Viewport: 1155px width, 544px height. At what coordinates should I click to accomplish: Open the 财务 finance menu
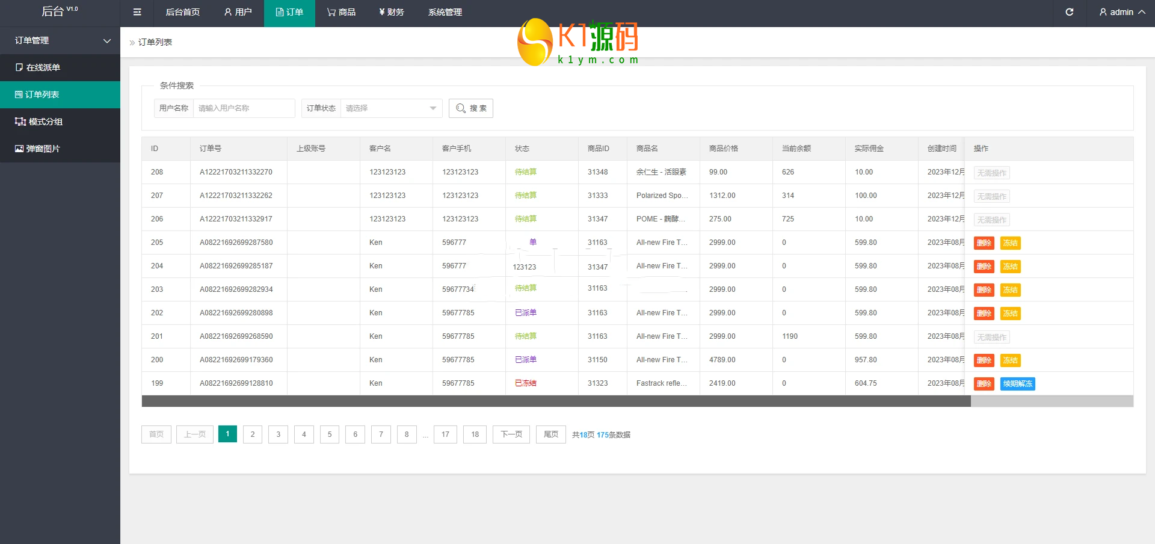[x=392, y=12]
